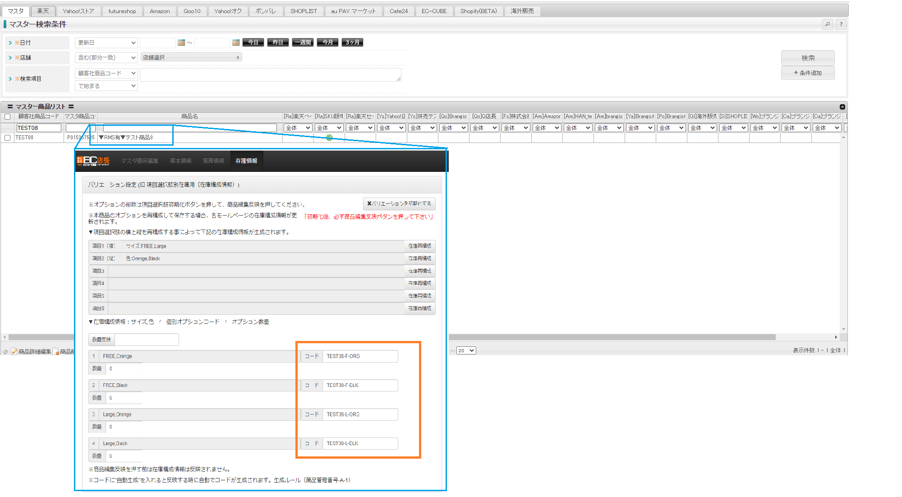Click 在庫再構成 for 項目2 row
The image size is (902, 497).
point(419,259)
